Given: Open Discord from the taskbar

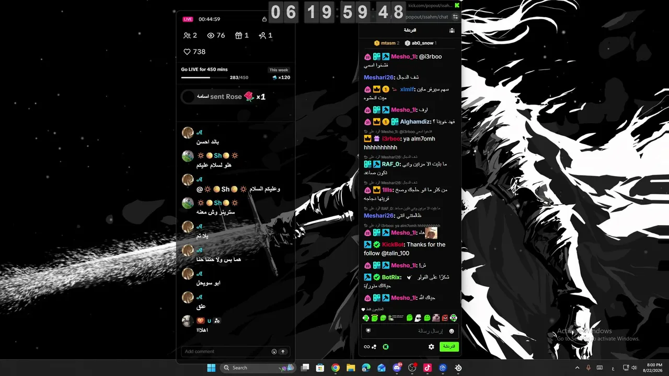Looking at the screenshot, I should (x=397, y=368).
